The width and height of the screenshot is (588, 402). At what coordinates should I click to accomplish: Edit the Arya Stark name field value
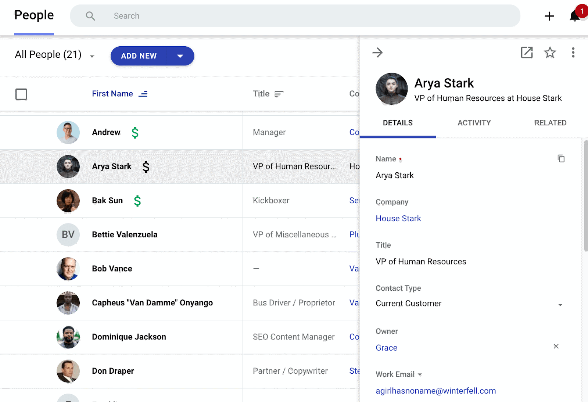coord(395,175)
